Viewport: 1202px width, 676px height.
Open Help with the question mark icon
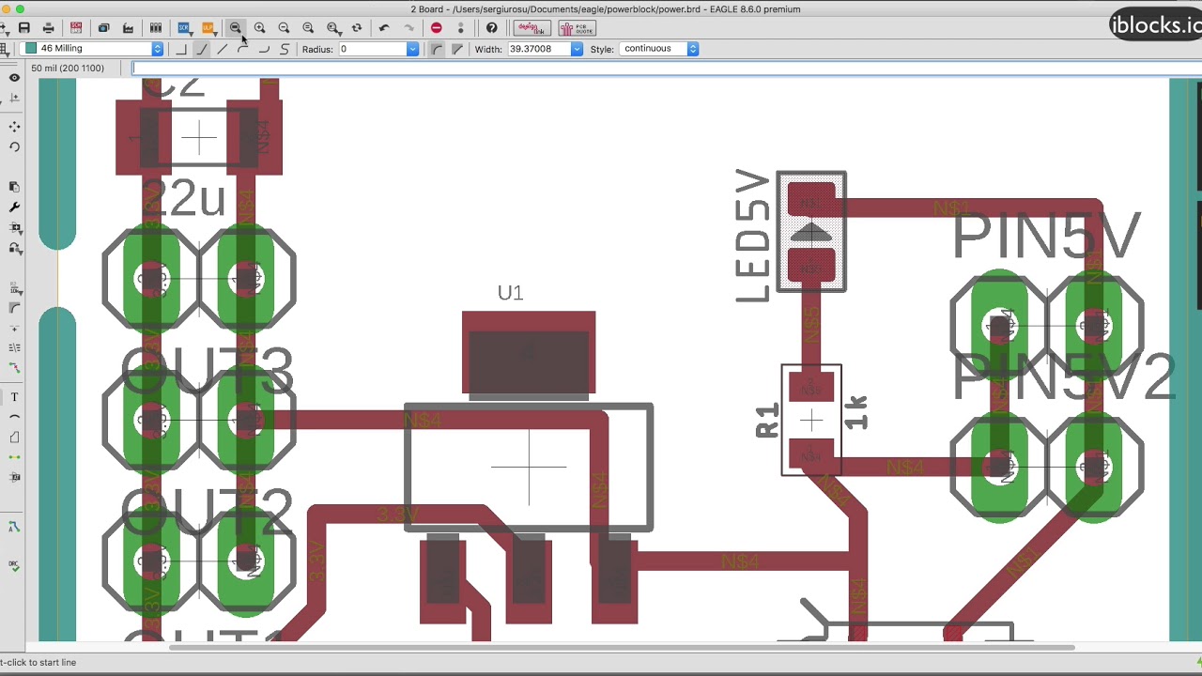coord(491,28)
